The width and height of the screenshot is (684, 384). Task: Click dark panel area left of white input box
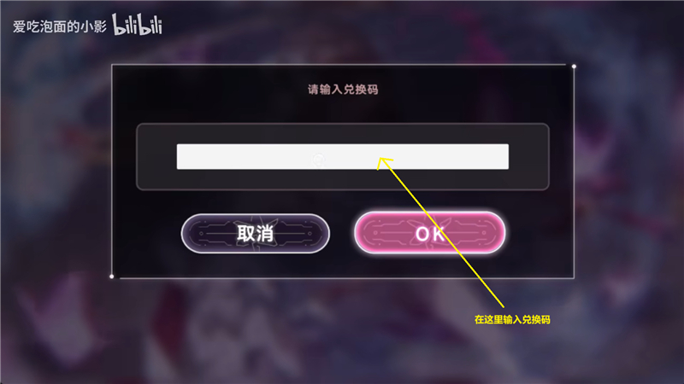(156, 157)
